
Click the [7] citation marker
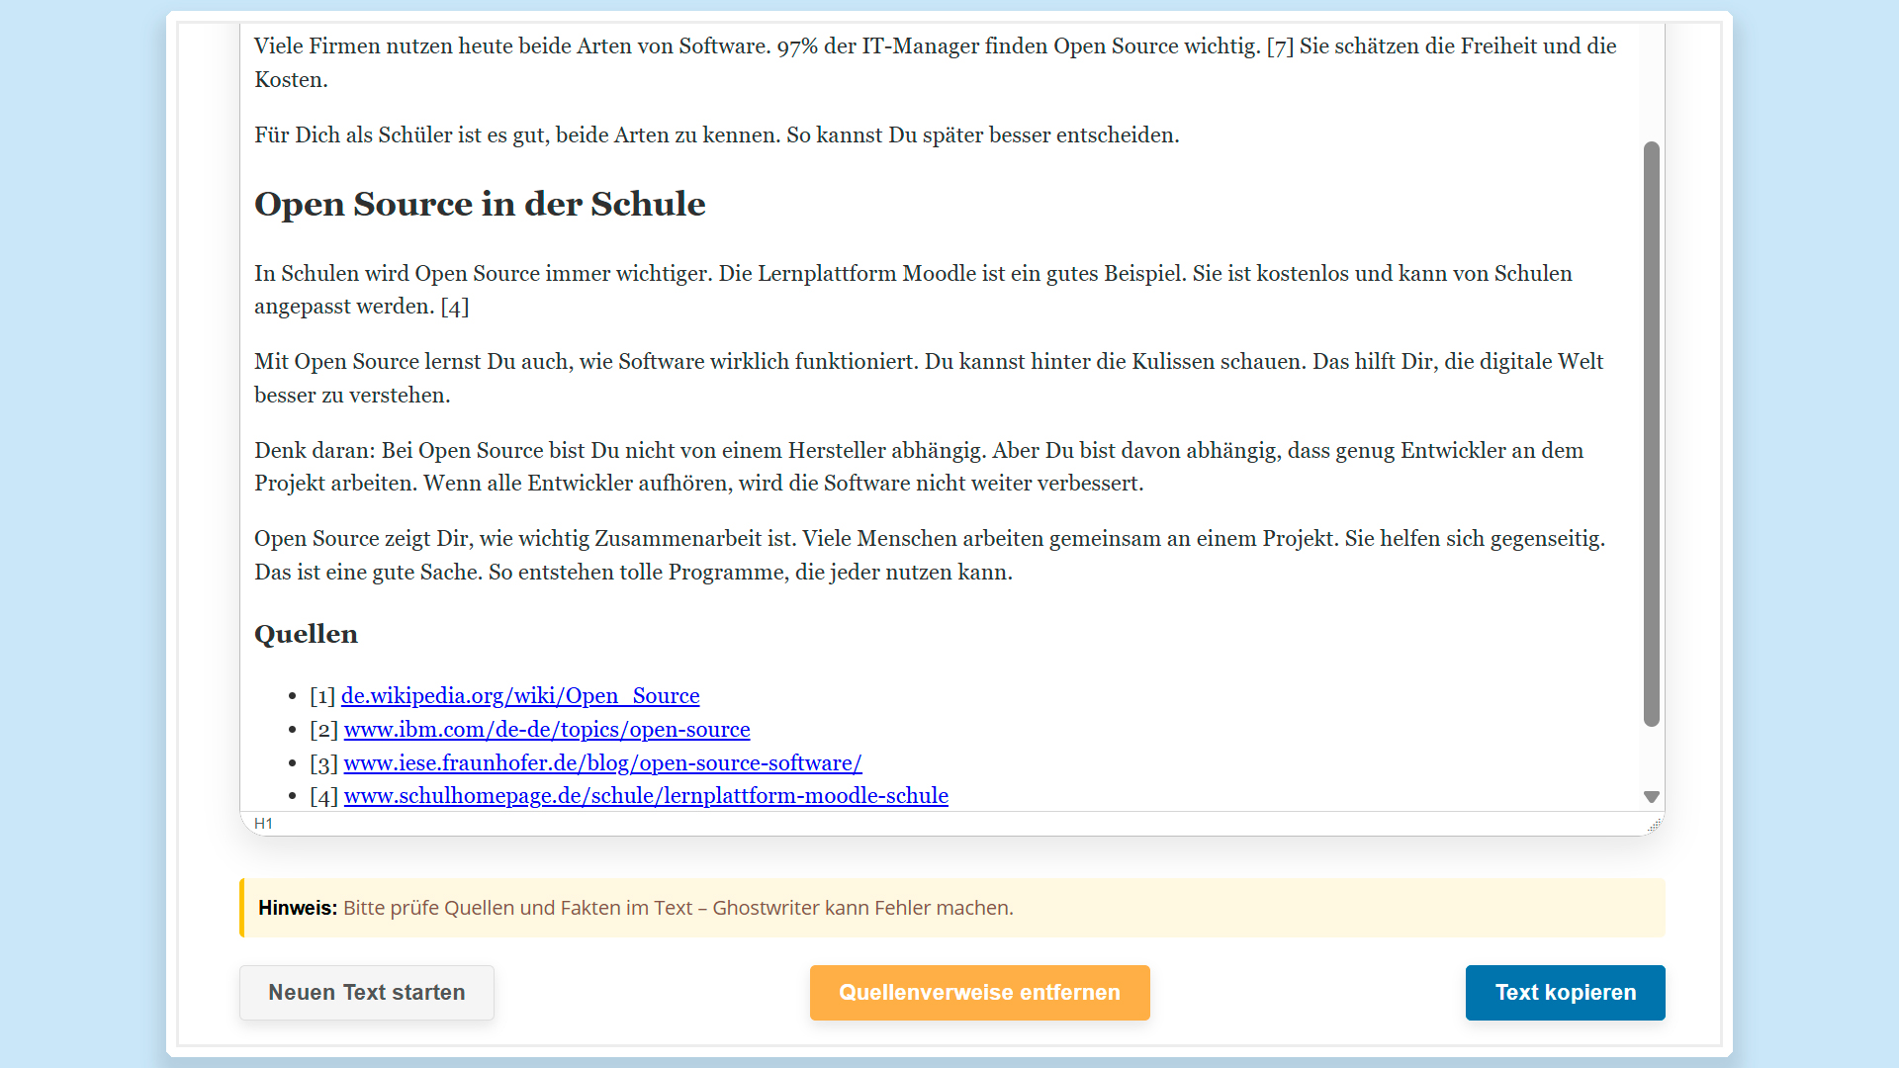point(1280,46)
